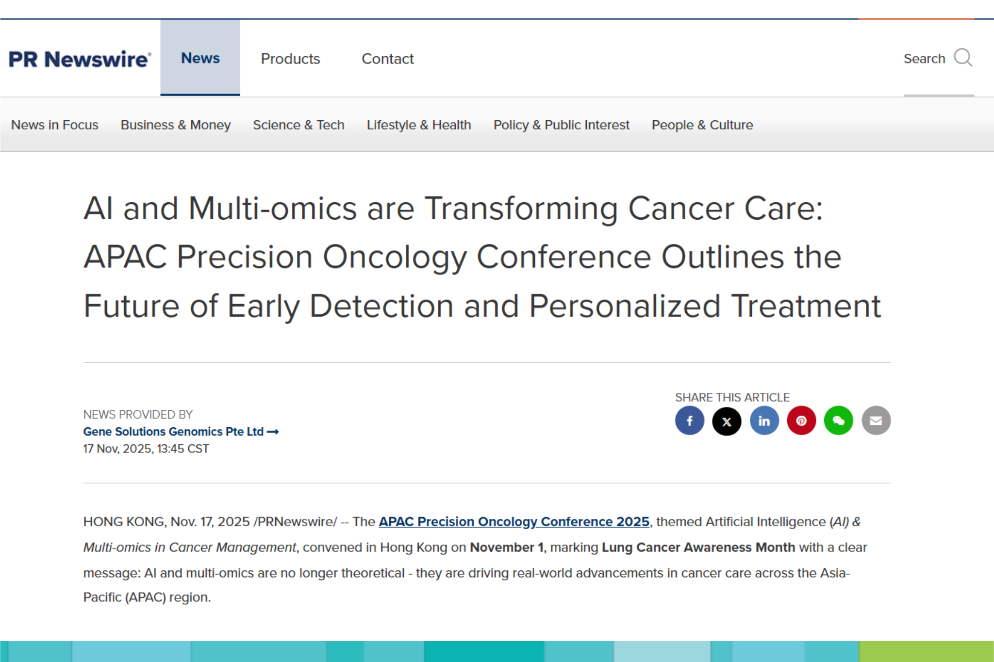Open APAC Precision Oncology Conference 2025 link

click(x=514, y=521)
